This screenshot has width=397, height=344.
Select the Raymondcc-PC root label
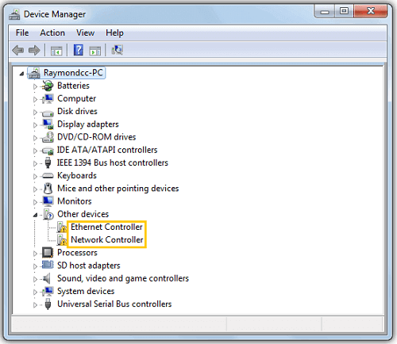[x=73, y=73]
